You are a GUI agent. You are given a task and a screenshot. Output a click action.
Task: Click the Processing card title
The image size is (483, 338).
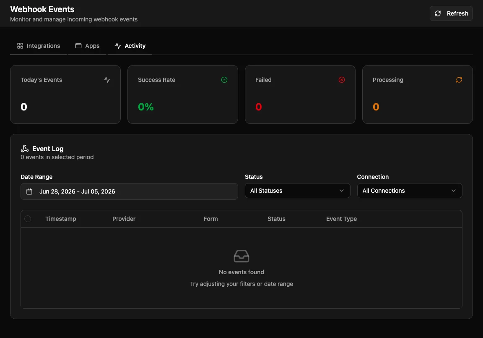[x=388, y=80]
